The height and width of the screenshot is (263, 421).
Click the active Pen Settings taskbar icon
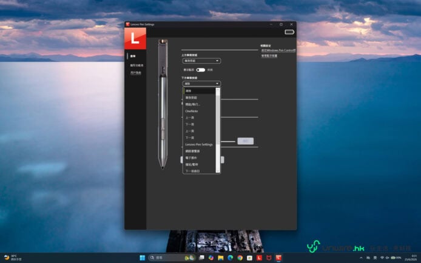click(278, 258)
